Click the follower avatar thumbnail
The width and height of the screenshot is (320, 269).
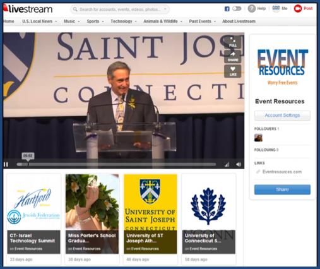tap(258, 138)
